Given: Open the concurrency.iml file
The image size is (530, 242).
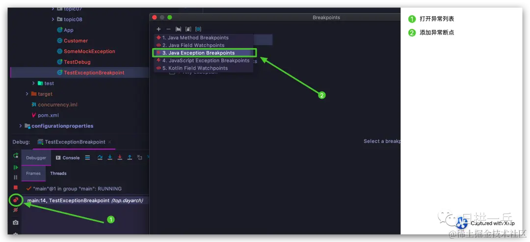Looking at the screenshot, I should coord(57,105).
